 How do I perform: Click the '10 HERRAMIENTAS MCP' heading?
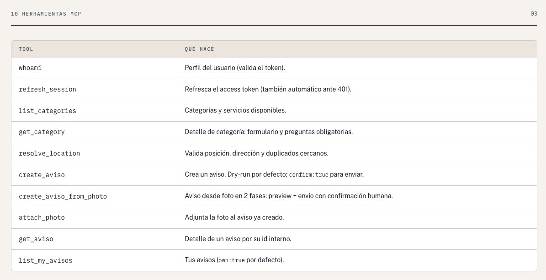coord(46,14)
